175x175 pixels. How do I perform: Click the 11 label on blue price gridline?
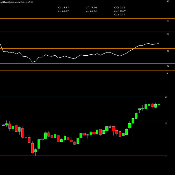pos(166,156)
